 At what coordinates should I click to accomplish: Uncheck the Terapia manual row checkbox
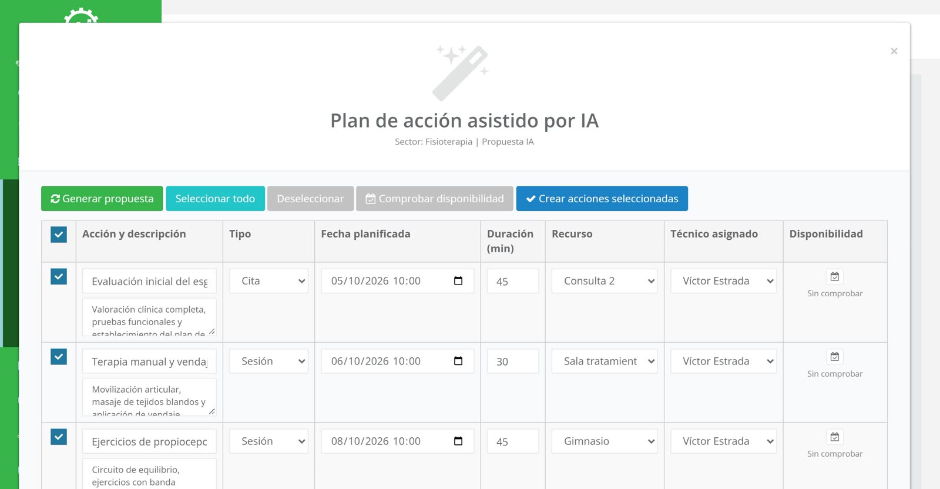pyautogui.click(x=59, y=357)
